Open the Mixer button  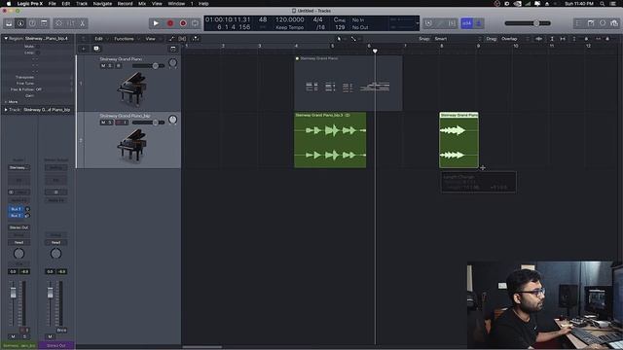[71, 23]
